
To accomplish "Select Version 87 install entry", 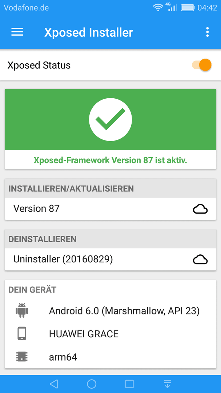I will pyautogui.click(x=110, y=209).
